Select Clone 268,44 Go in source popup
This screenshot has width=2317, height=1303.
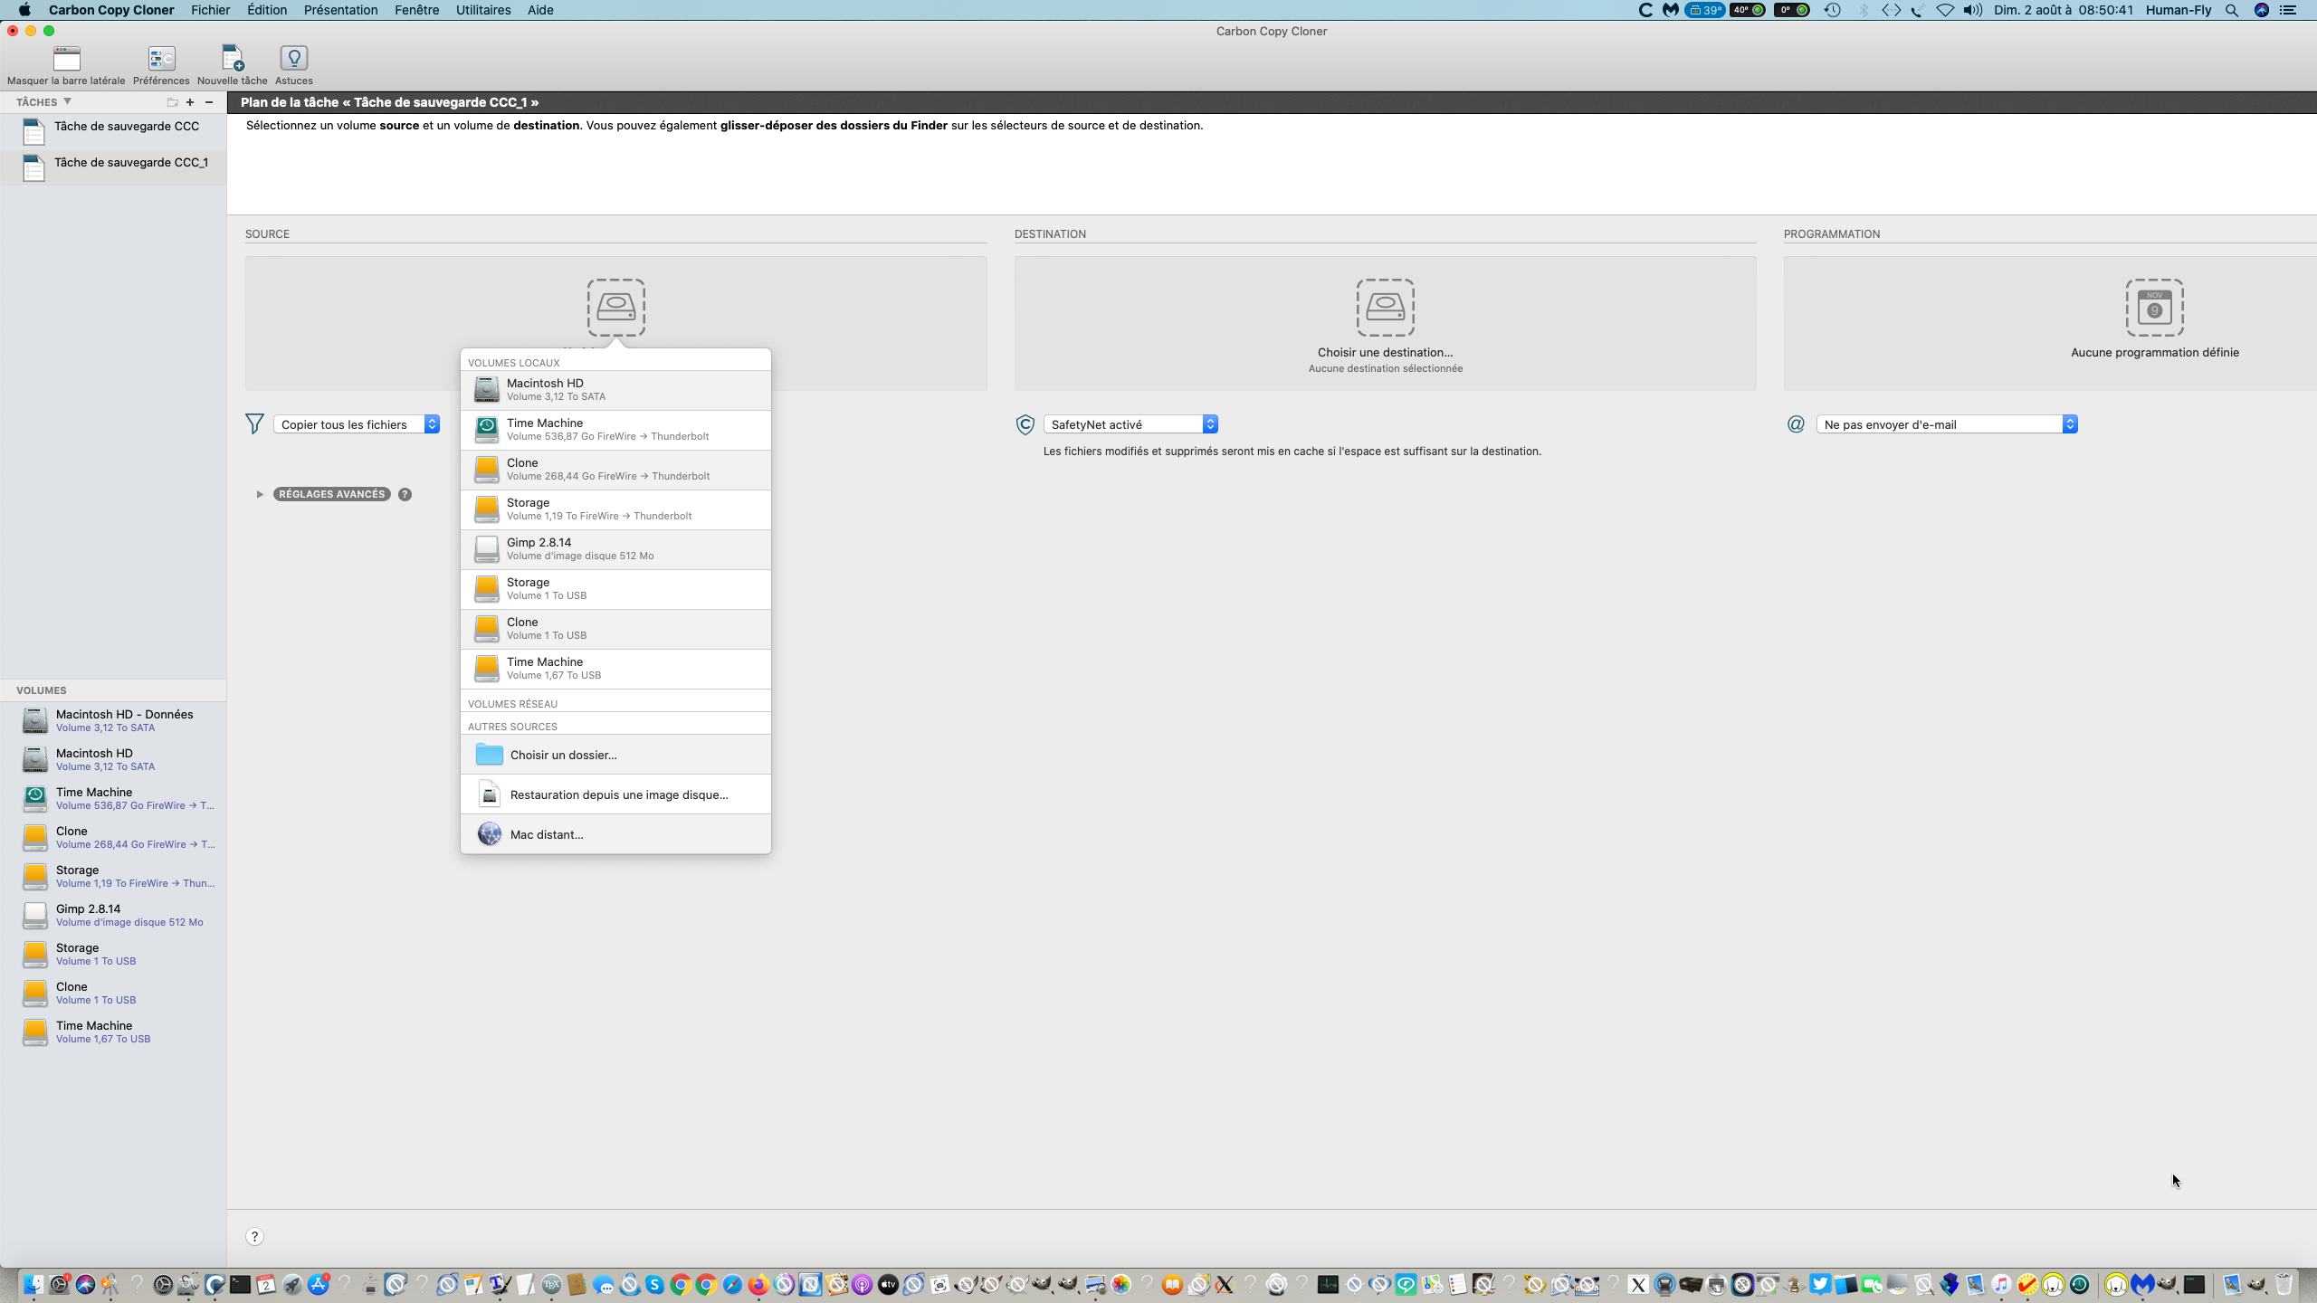tap(615, 470)
